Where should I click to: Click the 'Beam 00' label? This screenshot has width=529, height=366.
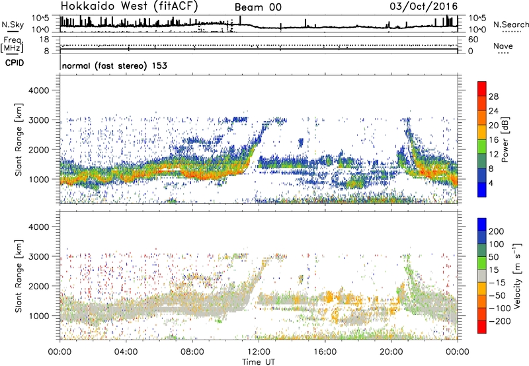point(258,7)
